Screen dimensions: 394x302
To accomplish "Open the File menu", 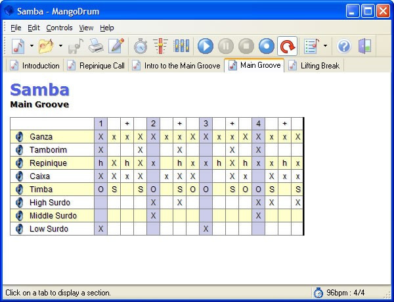I will tap(16, 28).
